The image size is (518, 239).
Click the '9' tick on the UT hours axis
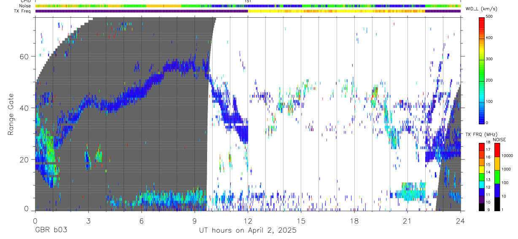(x=194, y=221)
